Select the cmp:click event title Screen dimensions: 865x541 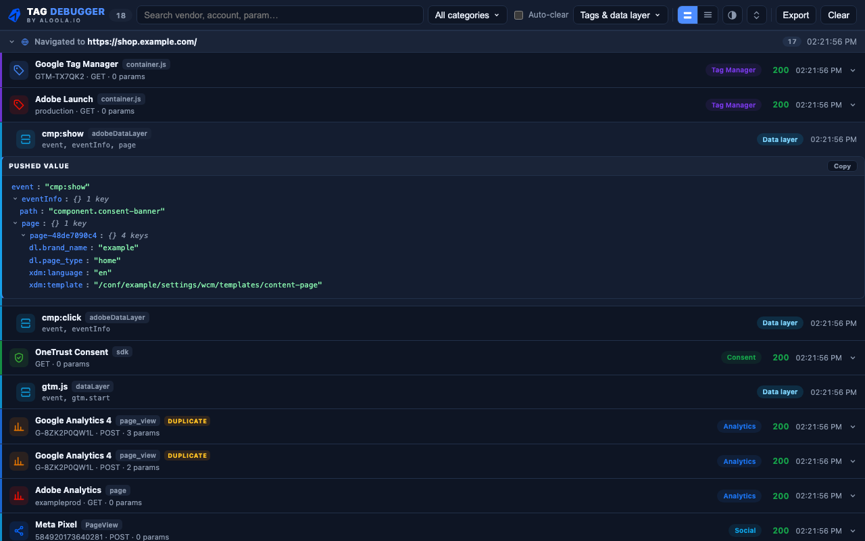pos(61,317)
